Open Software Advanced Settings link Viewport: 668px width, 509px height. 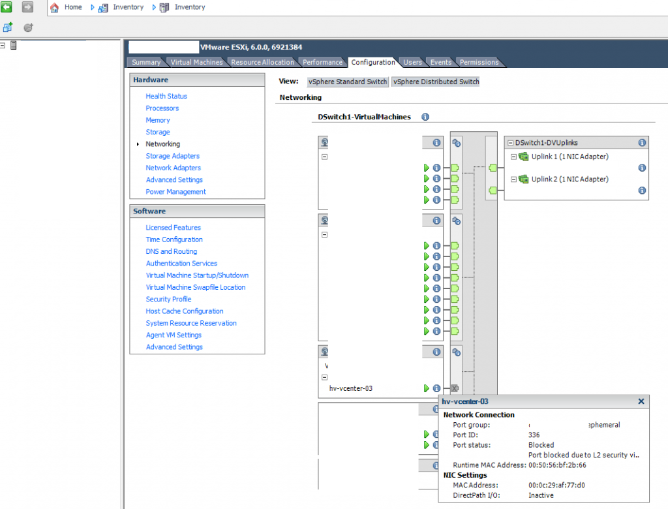click(174, 347)
